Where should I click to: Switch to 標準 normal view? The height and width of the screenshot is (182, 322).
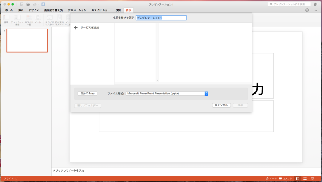click(x=6, y=19)
